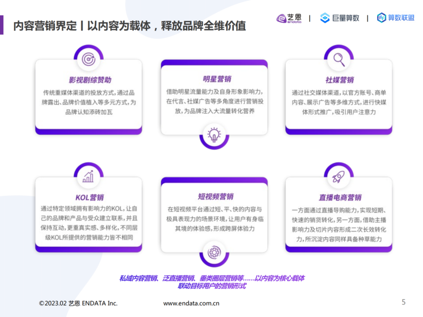Screen dimensions: 423x317
Task: Select the 短视频营销 card heading
Action: [x=214, y=197]
